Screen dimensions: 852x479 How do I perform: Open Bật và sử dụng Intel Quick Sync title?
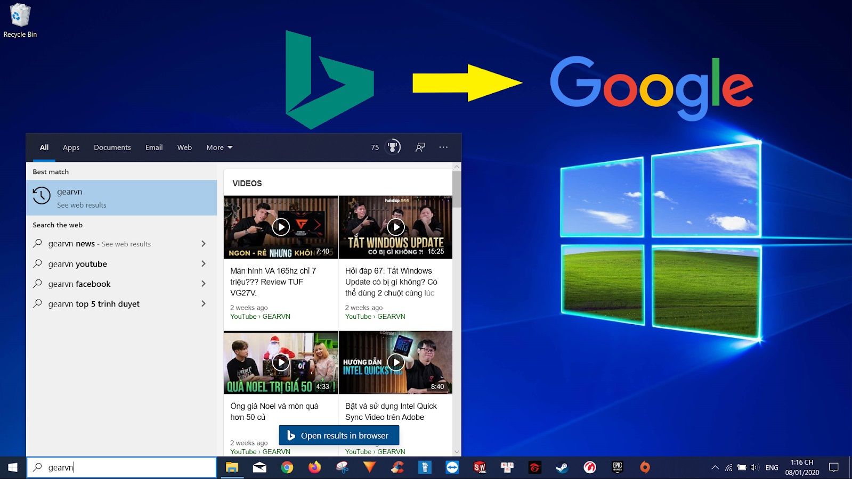point(391,411)
